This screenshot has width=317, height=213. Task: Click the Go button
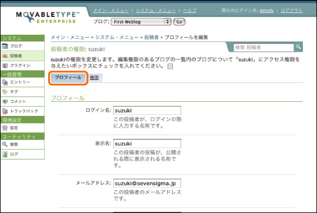coord(179,22)
